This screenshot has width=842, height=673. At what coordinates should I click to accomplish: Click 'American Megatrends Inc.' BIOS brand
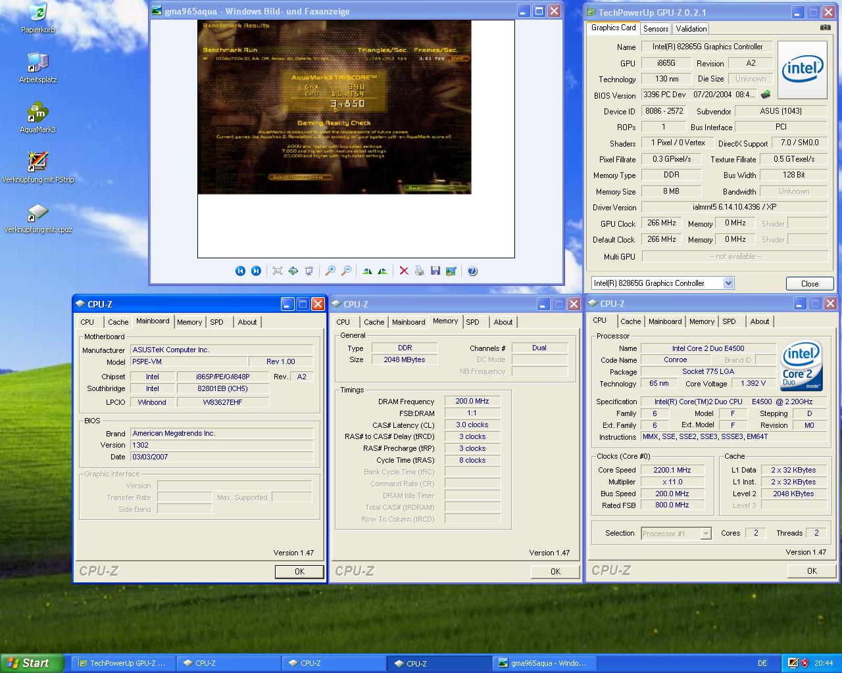click(x=222, y=433)
